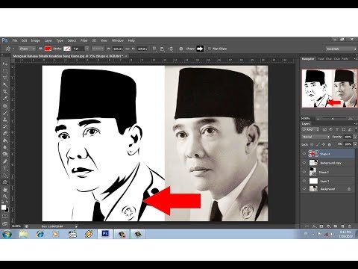Open path arrangement icon in options bar
358x269 pixels.
(x=171, y=49)
